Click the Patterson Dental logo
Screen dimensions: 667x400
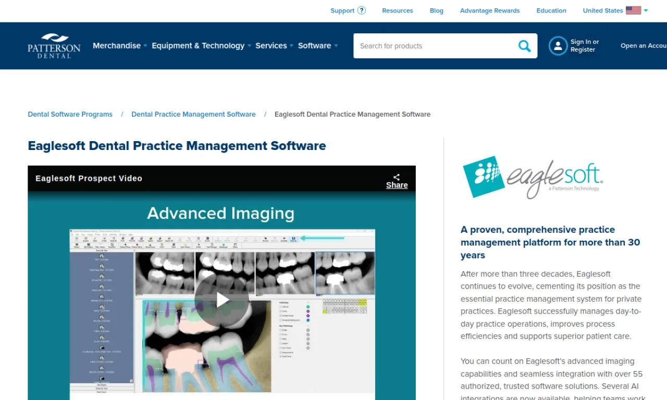pos(54,46)
